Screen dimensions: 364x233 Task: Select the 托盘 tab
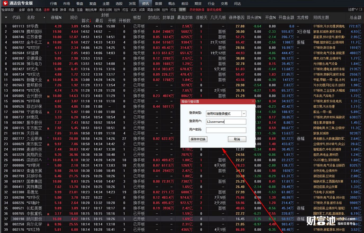(x=72, y=10)
